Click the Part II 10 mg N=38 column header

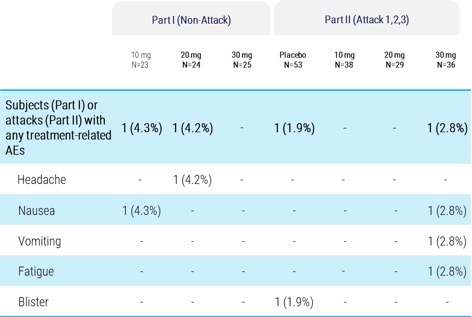(x=344, y=60)
